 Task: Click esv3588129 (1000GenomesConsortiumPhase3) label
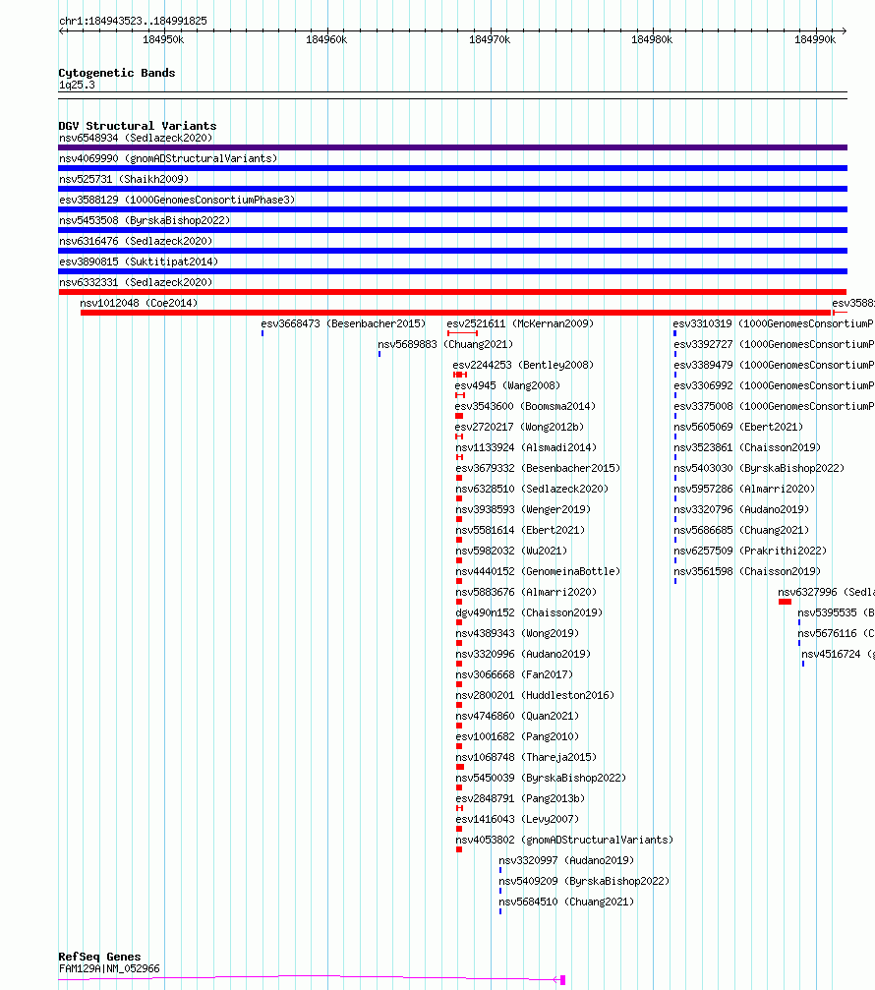(x=177, y=200)
